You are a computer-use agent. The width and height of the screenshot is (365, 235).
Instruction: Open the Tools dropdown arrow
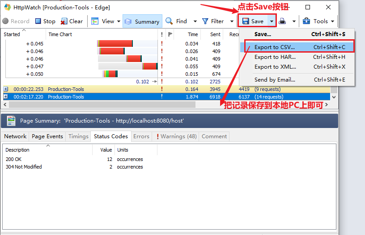pos(332,21)
